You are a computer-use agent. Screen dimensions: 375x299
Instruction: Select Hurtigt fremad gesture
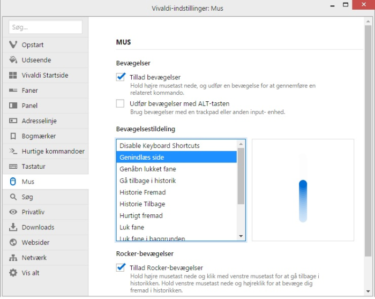click(176, 215)
